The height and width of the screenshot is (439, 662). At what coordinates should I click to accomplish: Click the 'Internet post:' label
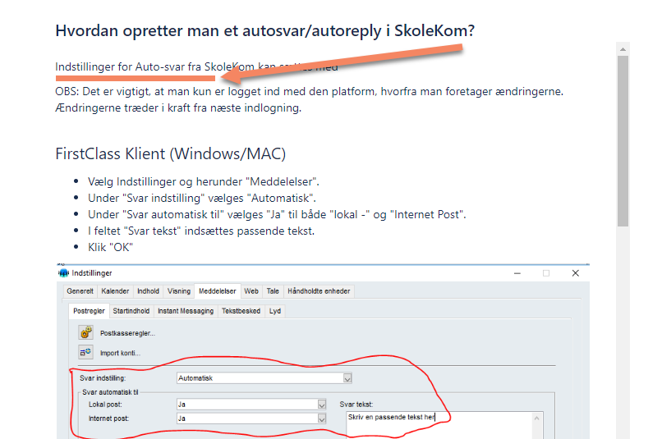tap(108, 418)
